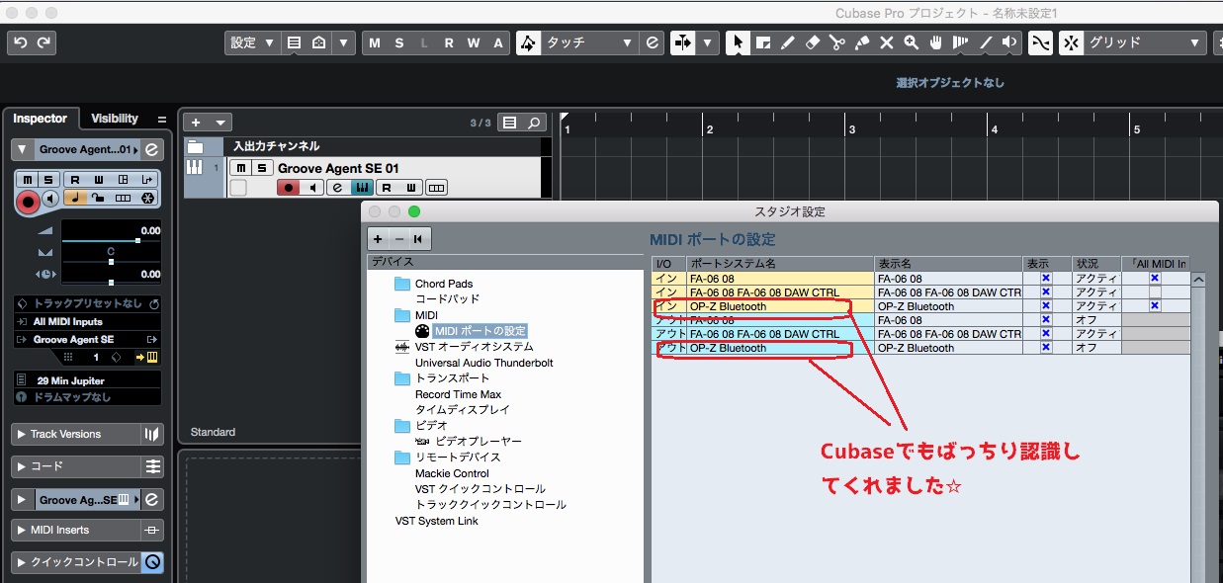Mute the Groove Agent SE 01 track
This screenshot has width=1223, height=583.
click(240, 168)
